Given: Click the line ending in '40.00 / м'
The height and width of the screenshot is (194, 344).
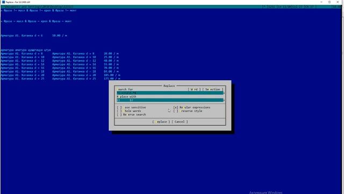Looking at the screenshot, I should [x=60, y=60].
